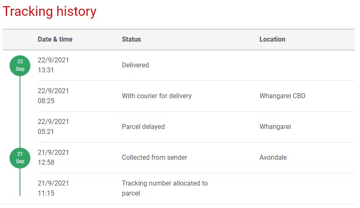Click the Whangarei location in delayed row
The height and width of the screenshot is (208, 360).
point(275,127)
